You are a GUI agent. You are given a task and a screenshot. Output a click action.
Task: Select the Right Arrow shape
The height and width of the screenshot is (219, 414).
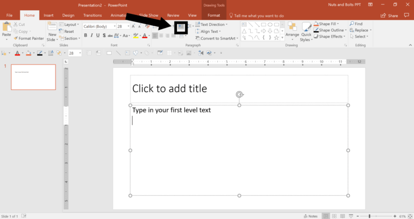[x=264, y=31]
